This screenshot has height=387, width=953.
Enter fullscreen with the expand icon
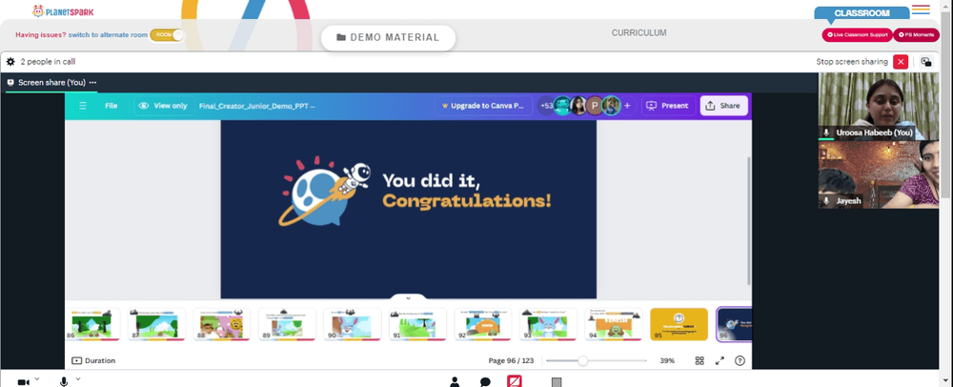[720, 361]
